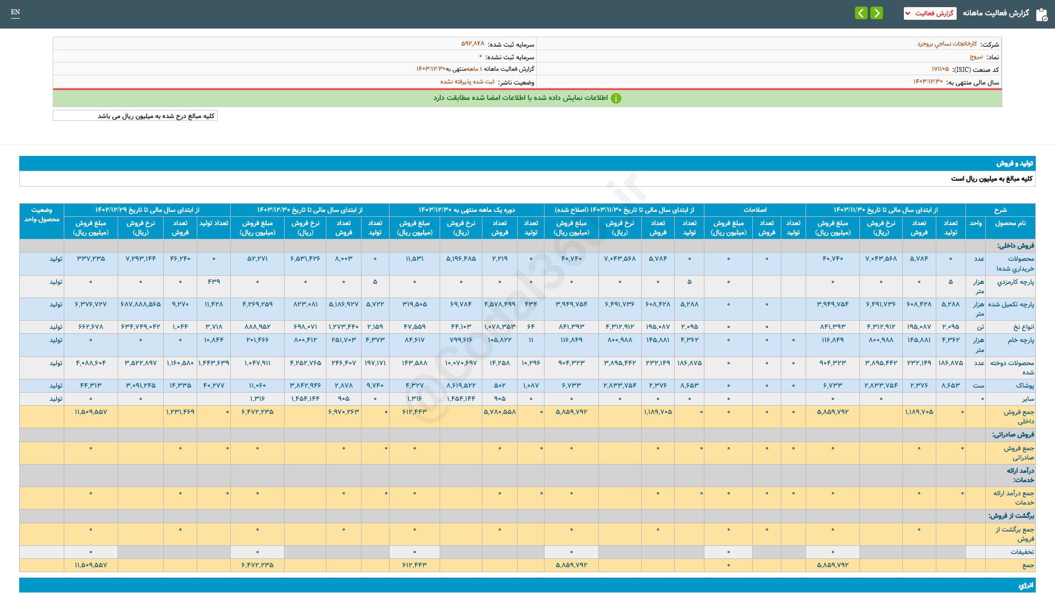1055x593 pixels.
Task: Click the 'اصلاحات' column group header
Action: (x=755, y=210)
